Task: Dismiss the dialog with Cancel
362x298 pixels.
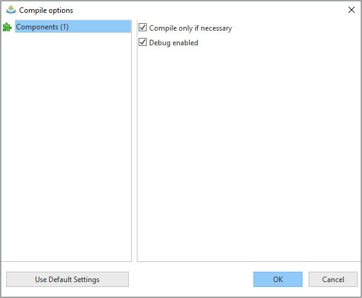Action: (333, 280)
